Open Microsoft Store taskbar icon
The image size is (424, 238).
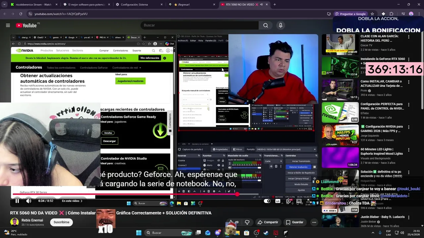coord(246,233)
